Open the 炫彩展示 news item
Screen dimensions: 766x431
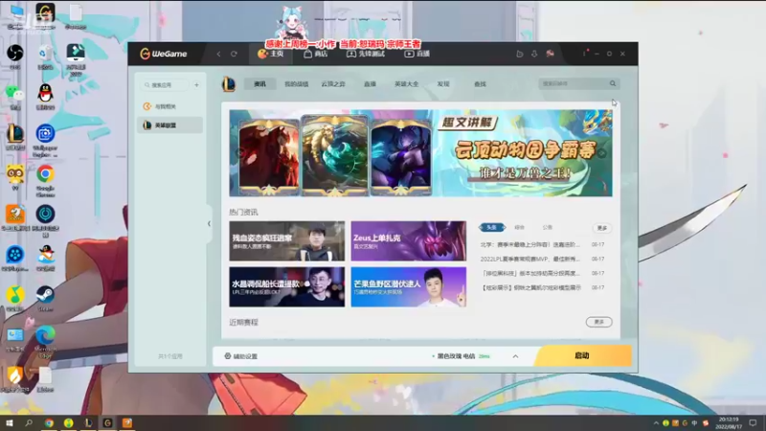pos(530,288)
